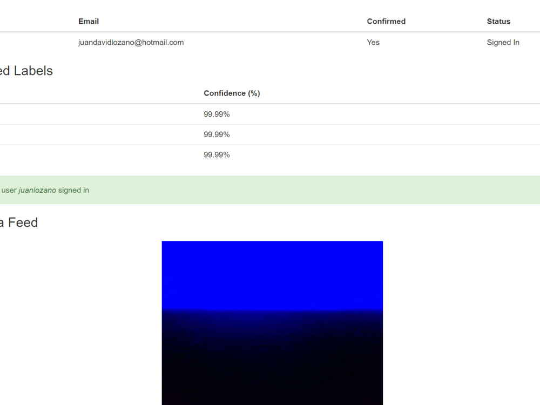Click the Email column header
Screen dimensions: 540x405
tap(89, 22)
